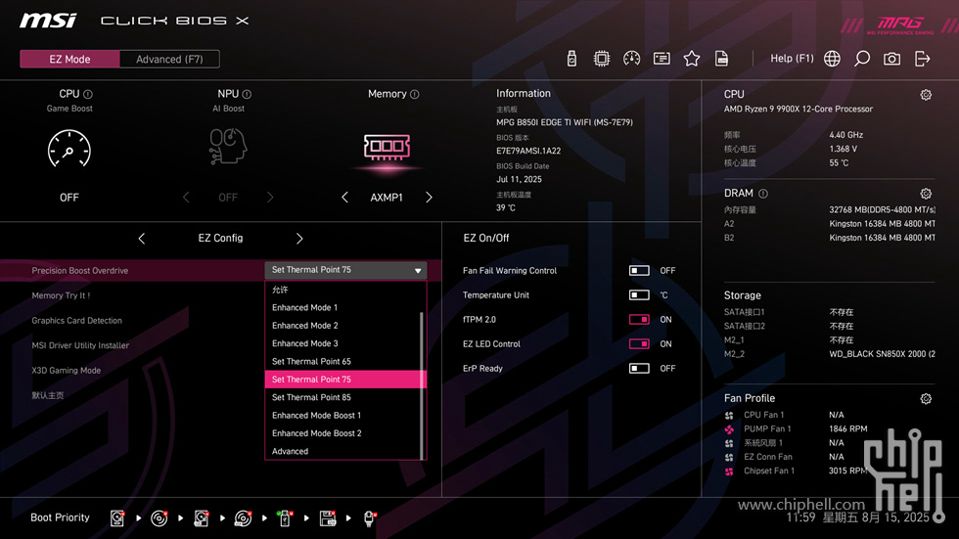This screenshot has width=959, height=539.
Task: Click the CPU info circle icon
Action: [x=88, y=94]
